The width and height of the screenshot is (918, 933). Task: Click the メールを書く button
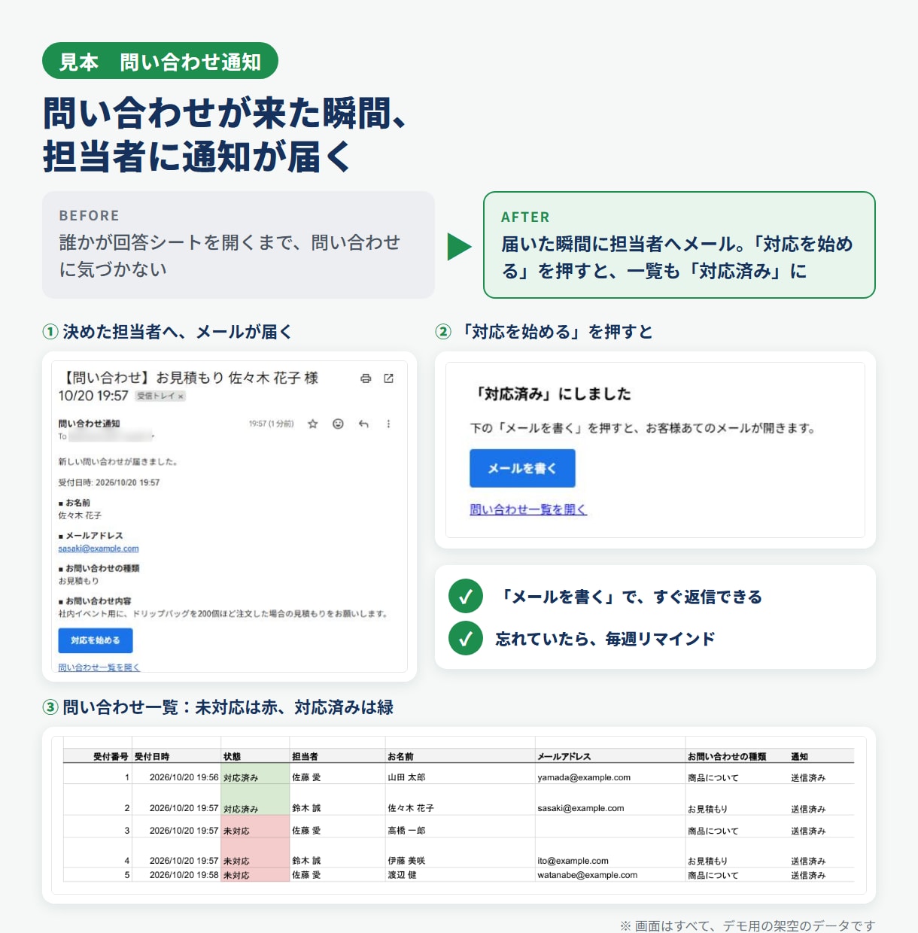(522, 468)
